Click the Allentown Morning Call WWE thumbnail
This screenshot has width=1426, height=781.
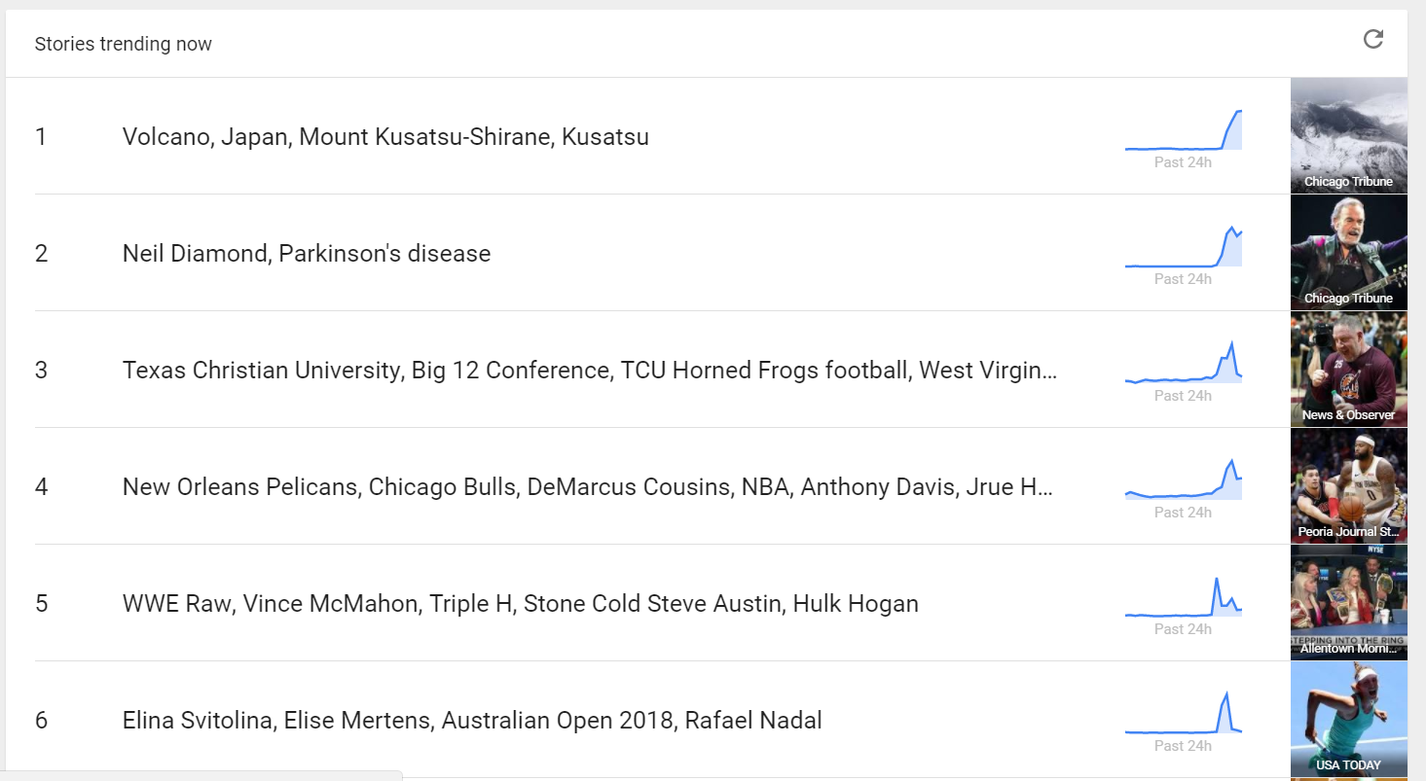tap(1348, 603)
